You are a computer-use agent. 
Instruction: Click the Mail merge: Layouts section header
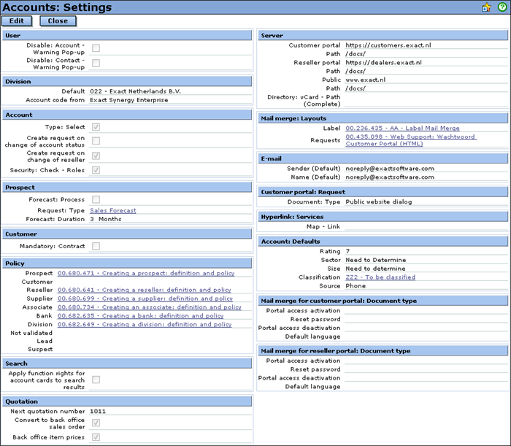coord(383,118)
